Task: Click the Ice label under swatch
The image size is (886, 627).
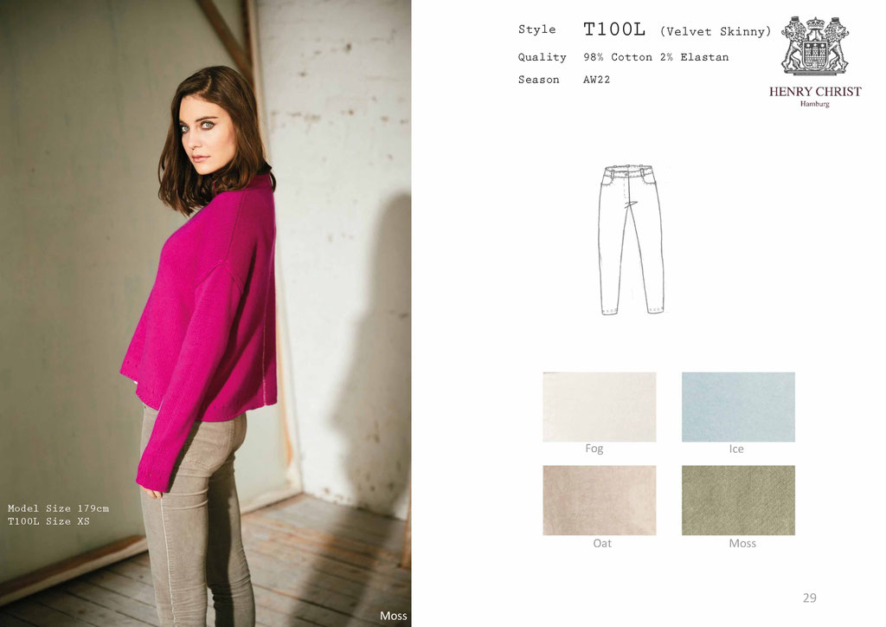Action: tap(736, 449)
